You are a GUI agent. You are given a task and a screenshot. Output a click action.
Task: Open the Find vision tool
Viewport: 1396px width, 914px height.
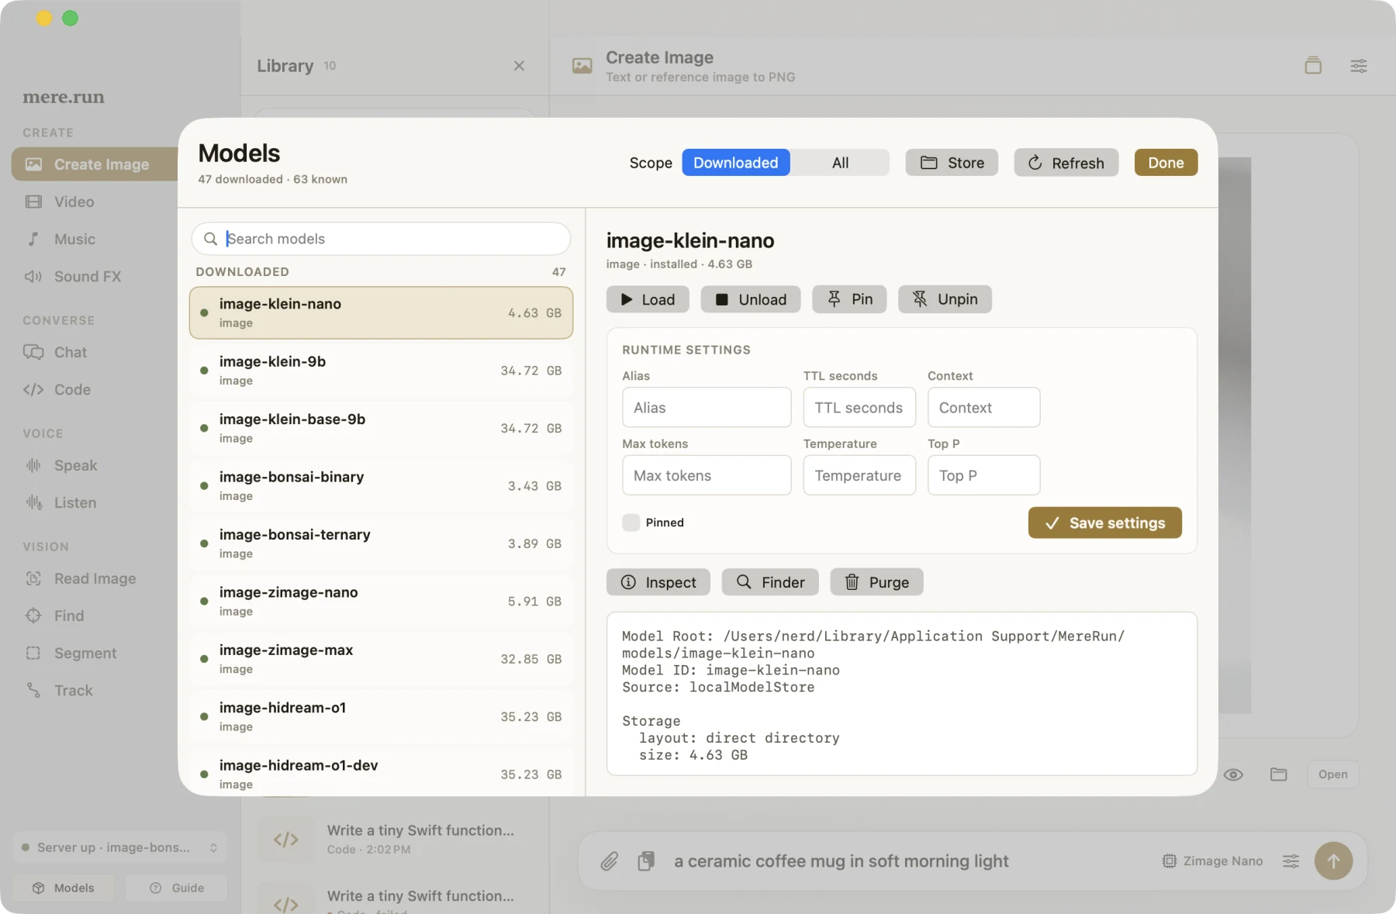coord(68,616)
